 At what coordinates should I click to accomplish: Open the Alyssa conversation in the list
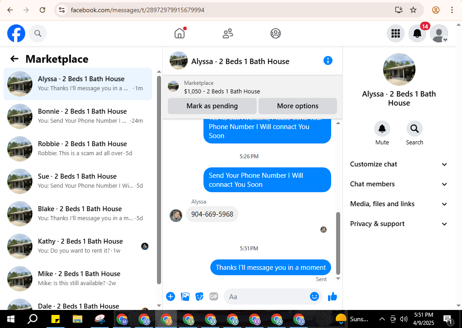(78, 84)
